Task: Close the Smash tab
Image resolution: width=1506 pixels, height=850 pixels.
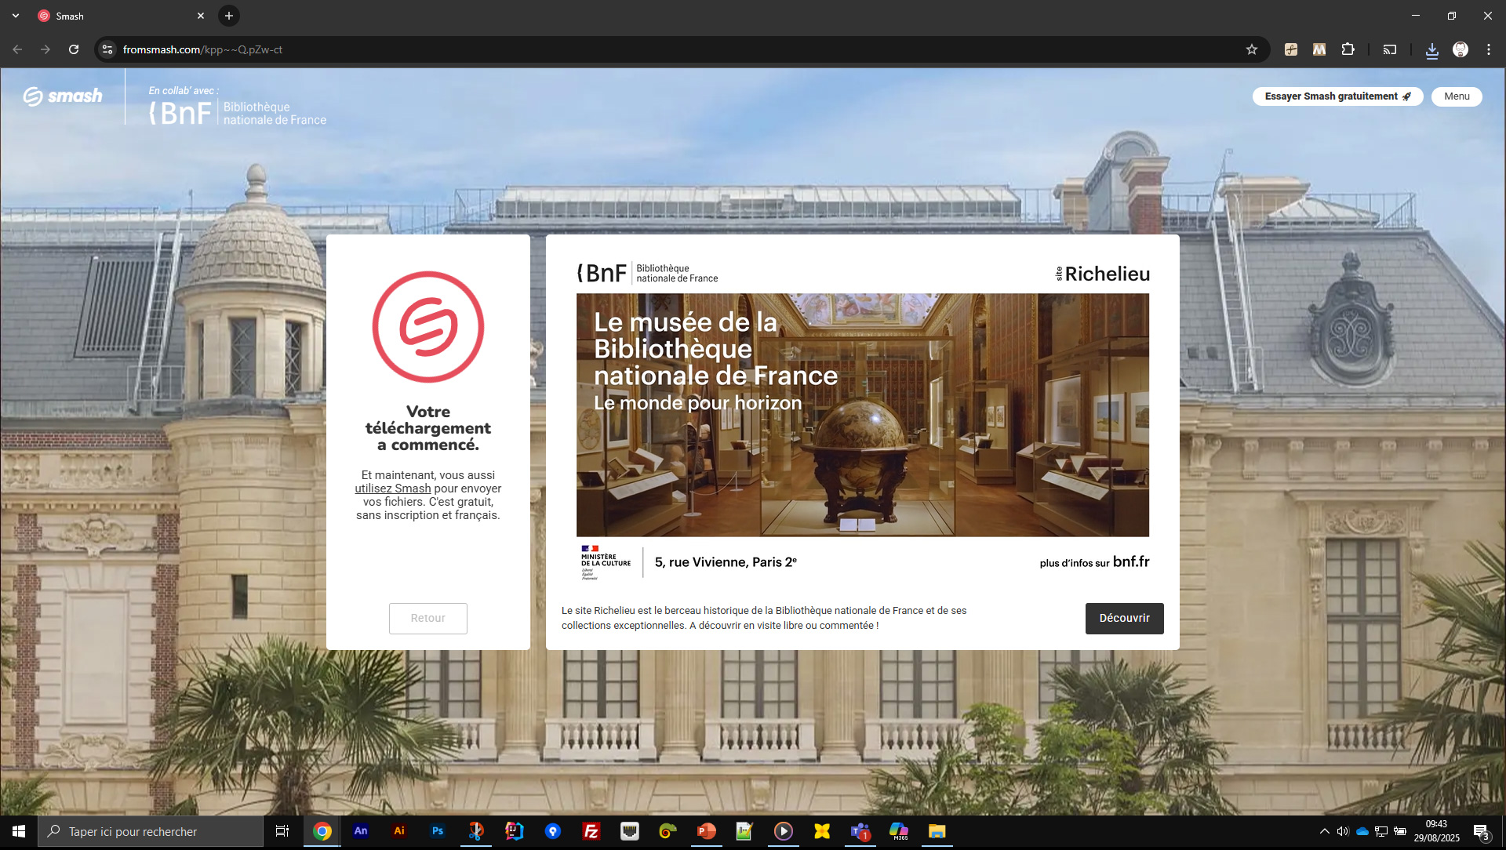Action: click(201, 16)
